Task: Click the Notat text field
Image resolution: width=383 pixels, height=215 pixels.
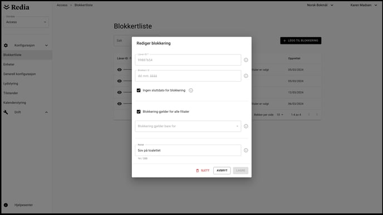Action: [x=188, y=151]
